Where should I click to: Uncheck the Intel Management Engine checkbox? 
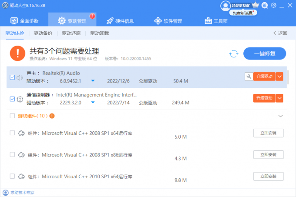(x=12, y=99)
